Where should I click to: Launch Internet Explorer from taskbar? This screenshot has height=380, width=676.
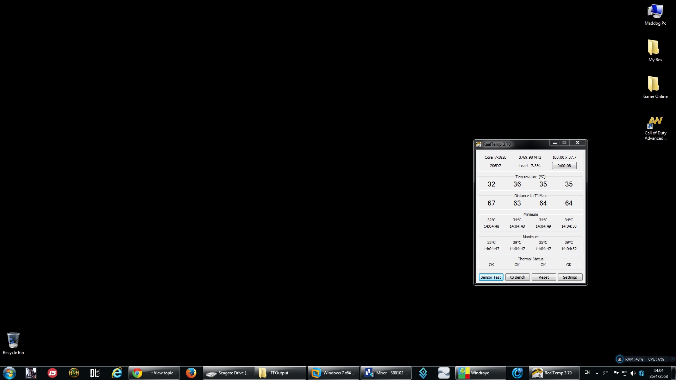tap(117, 373)
